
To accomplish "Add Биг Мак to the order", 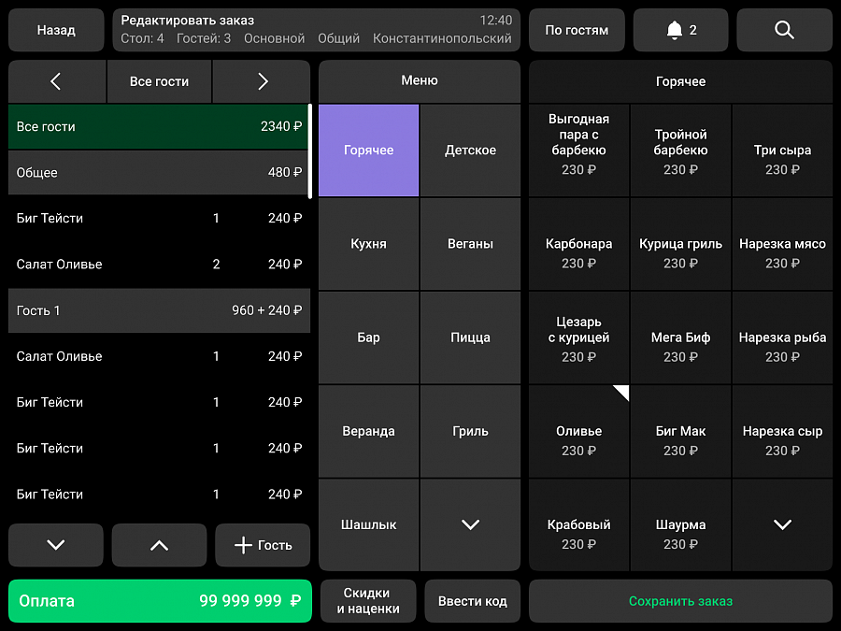I will click(x=680, y=431).
